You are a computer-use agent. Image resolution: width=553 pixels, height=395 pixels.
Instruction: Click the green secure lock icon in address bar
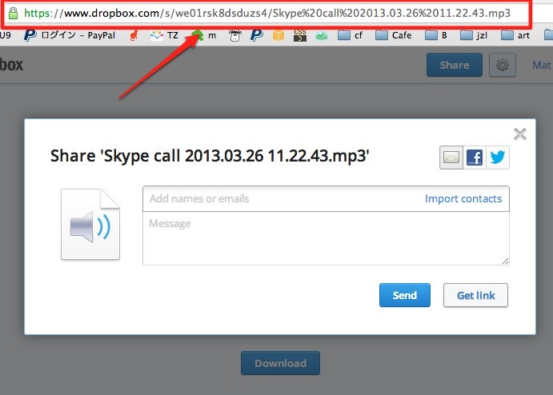click(x=13, y=14)
